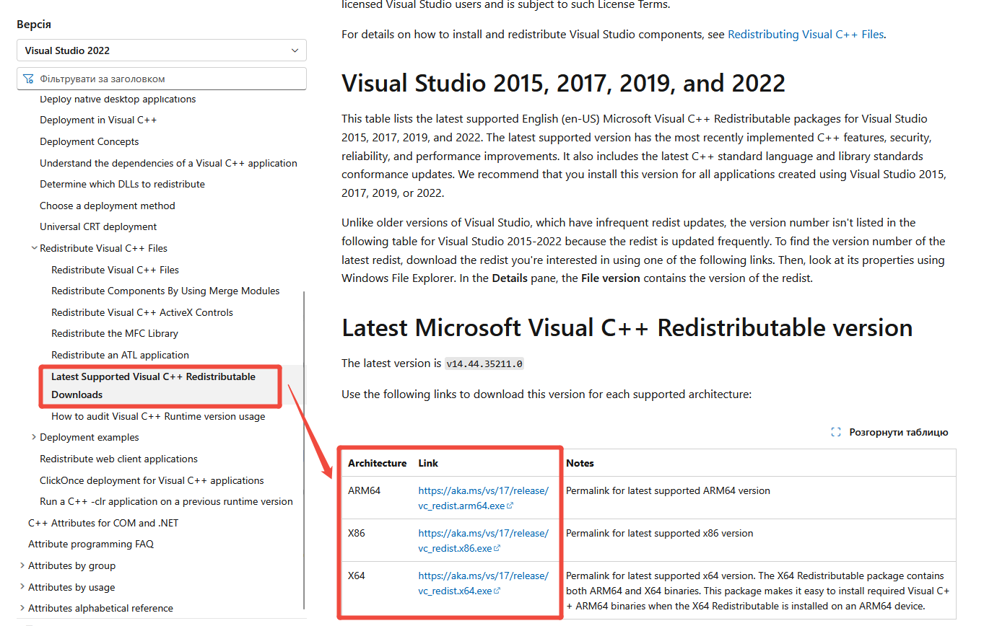984x626 pixels.
Task: Go to Deployment Concepts article
Action: [90, 141]
